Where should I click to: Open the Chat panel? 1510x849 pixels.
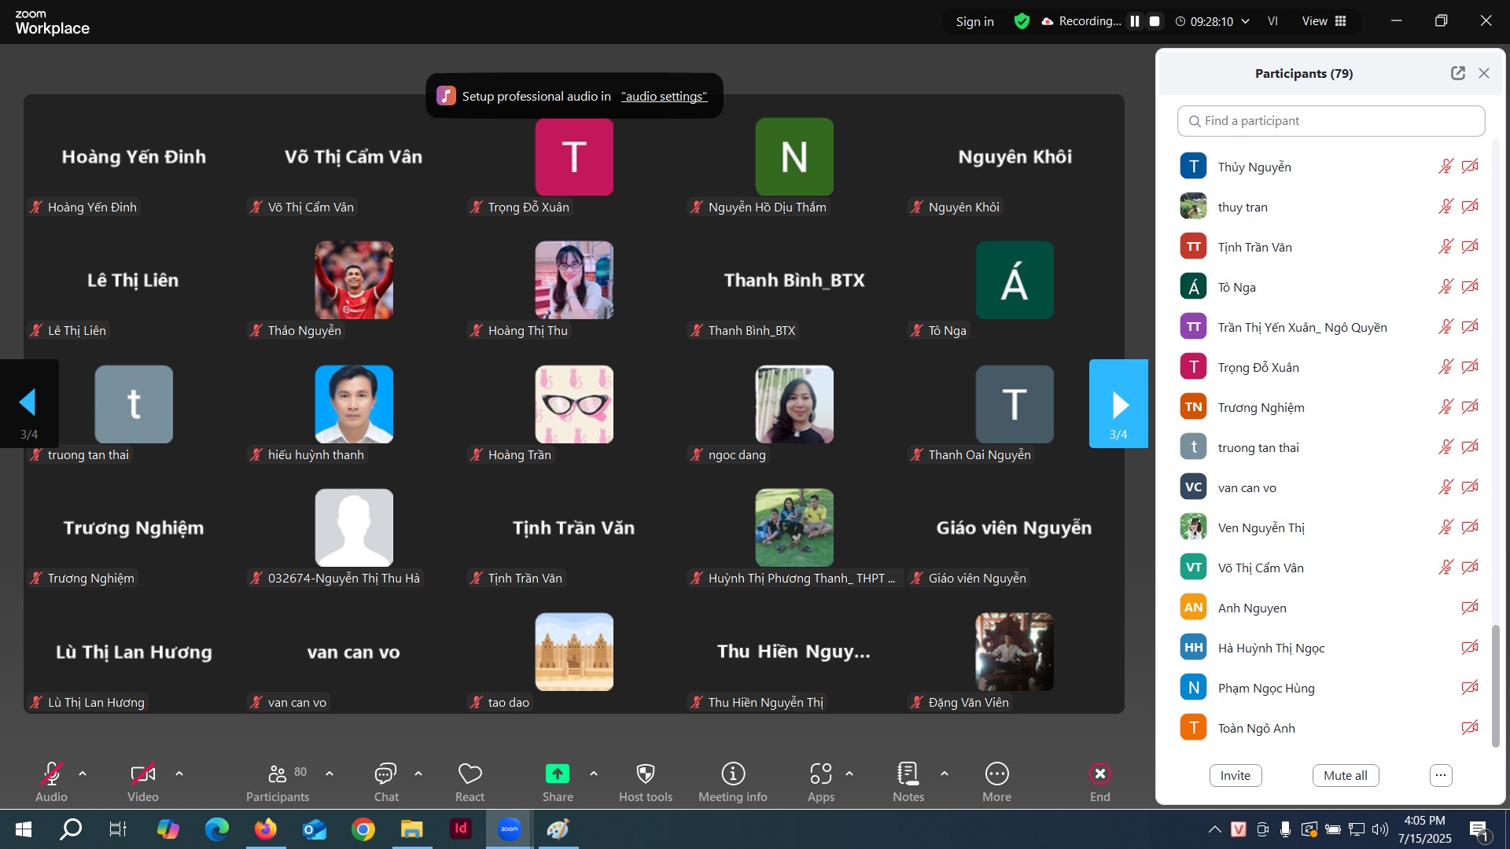click(x=385, y=781)
